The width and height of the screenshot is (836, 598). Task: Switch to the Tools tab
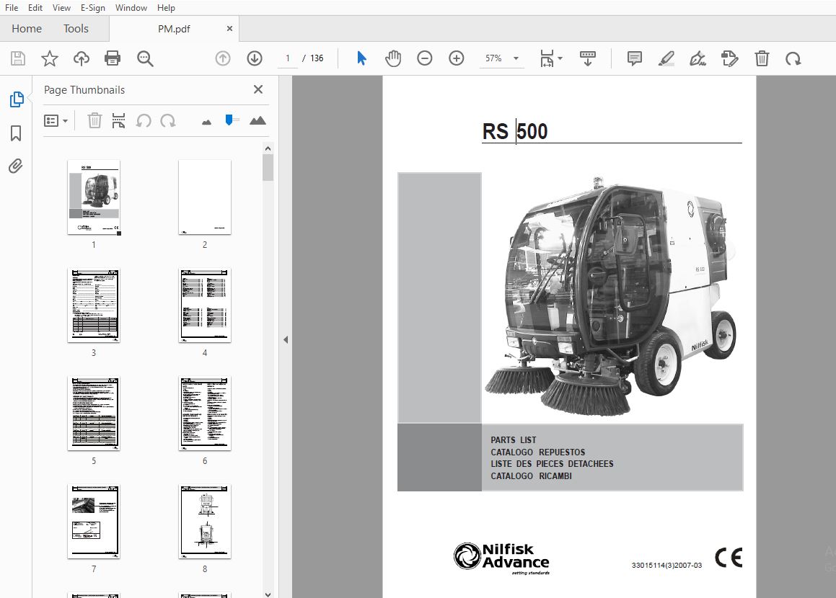pyautogui.click(x=76, y=29)
